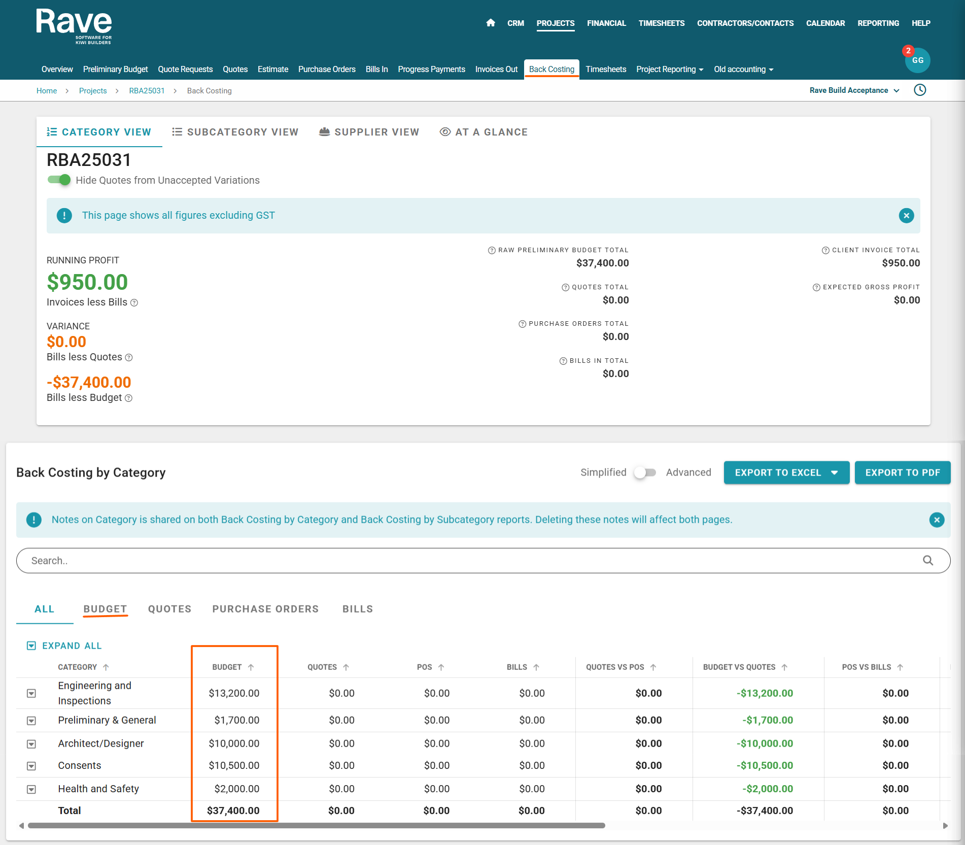The width and height of the screenshot is (965, 845).
Task: Open help for Client Invoice Total
Action: [x=825, y=250]
